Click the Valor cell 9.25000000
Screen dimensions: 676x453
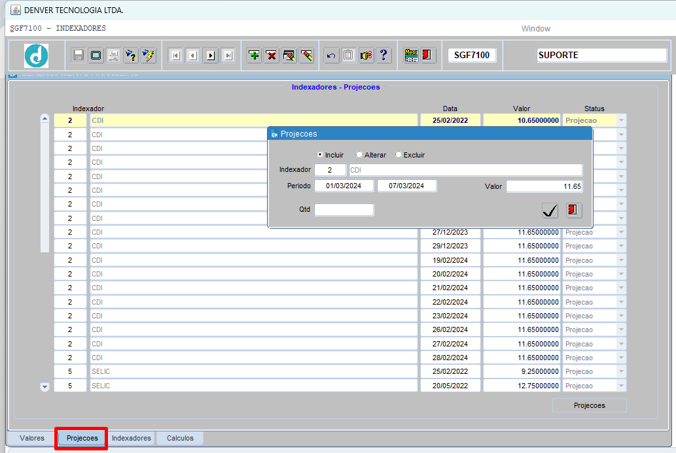tap(522, 371)
